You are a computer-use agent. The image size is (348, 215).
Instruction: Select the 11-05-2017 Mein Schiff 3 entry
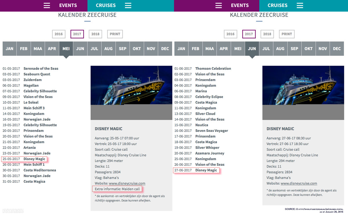point(24,108)
